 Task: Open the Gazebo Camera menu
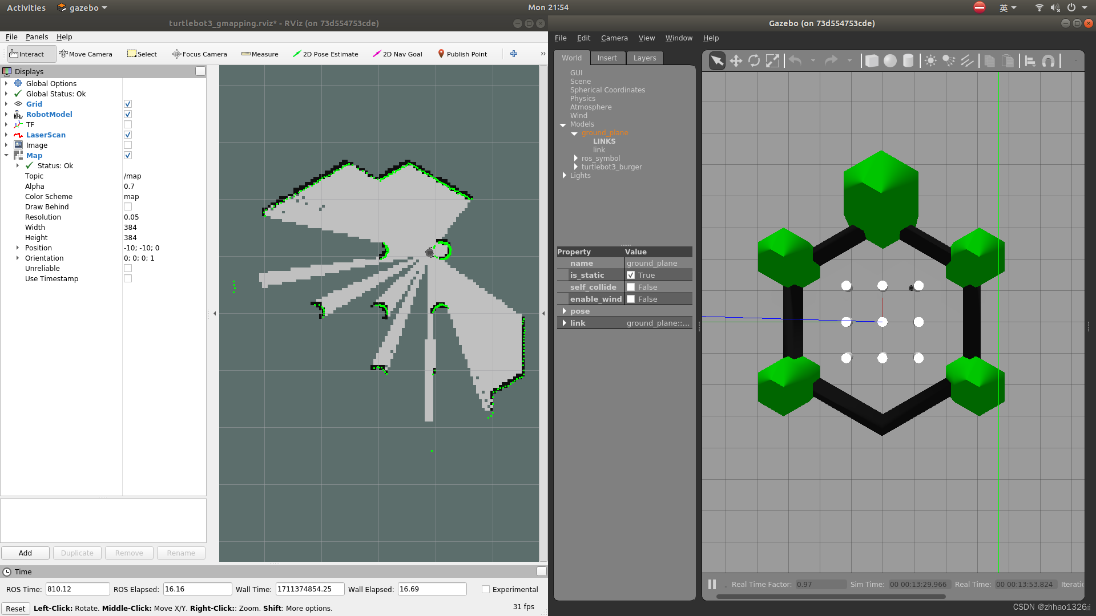tap(614, 38)
